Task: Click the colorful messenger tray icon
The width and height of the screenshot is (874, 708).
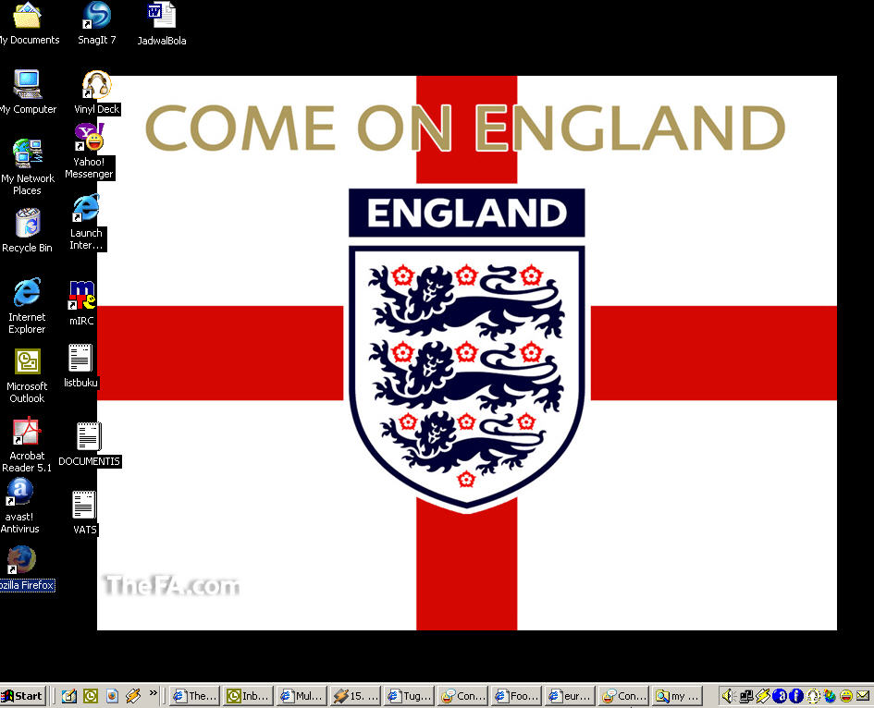Action: 830,696
